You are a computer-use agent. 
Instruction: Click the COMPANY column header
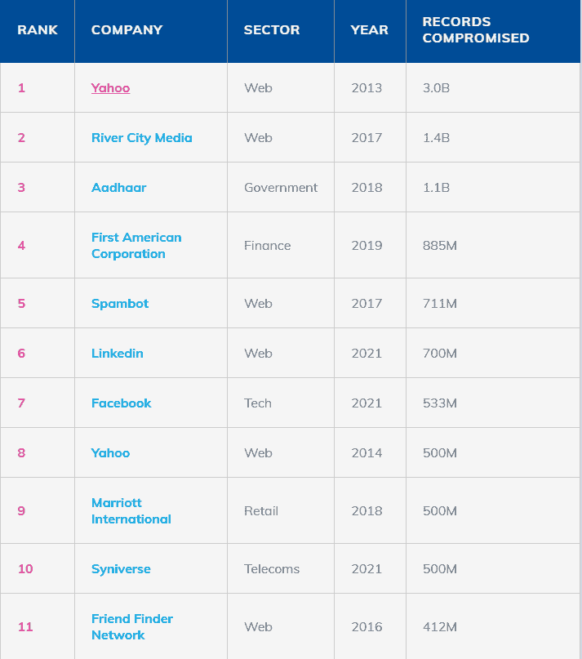127,30
